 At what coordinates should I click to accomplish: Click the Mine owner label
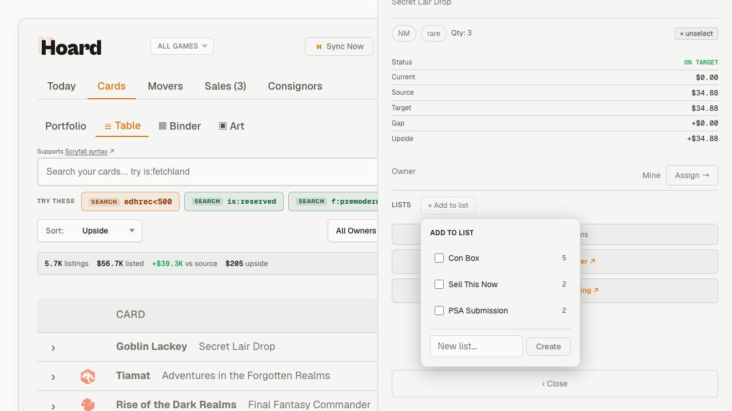point(651,175)
